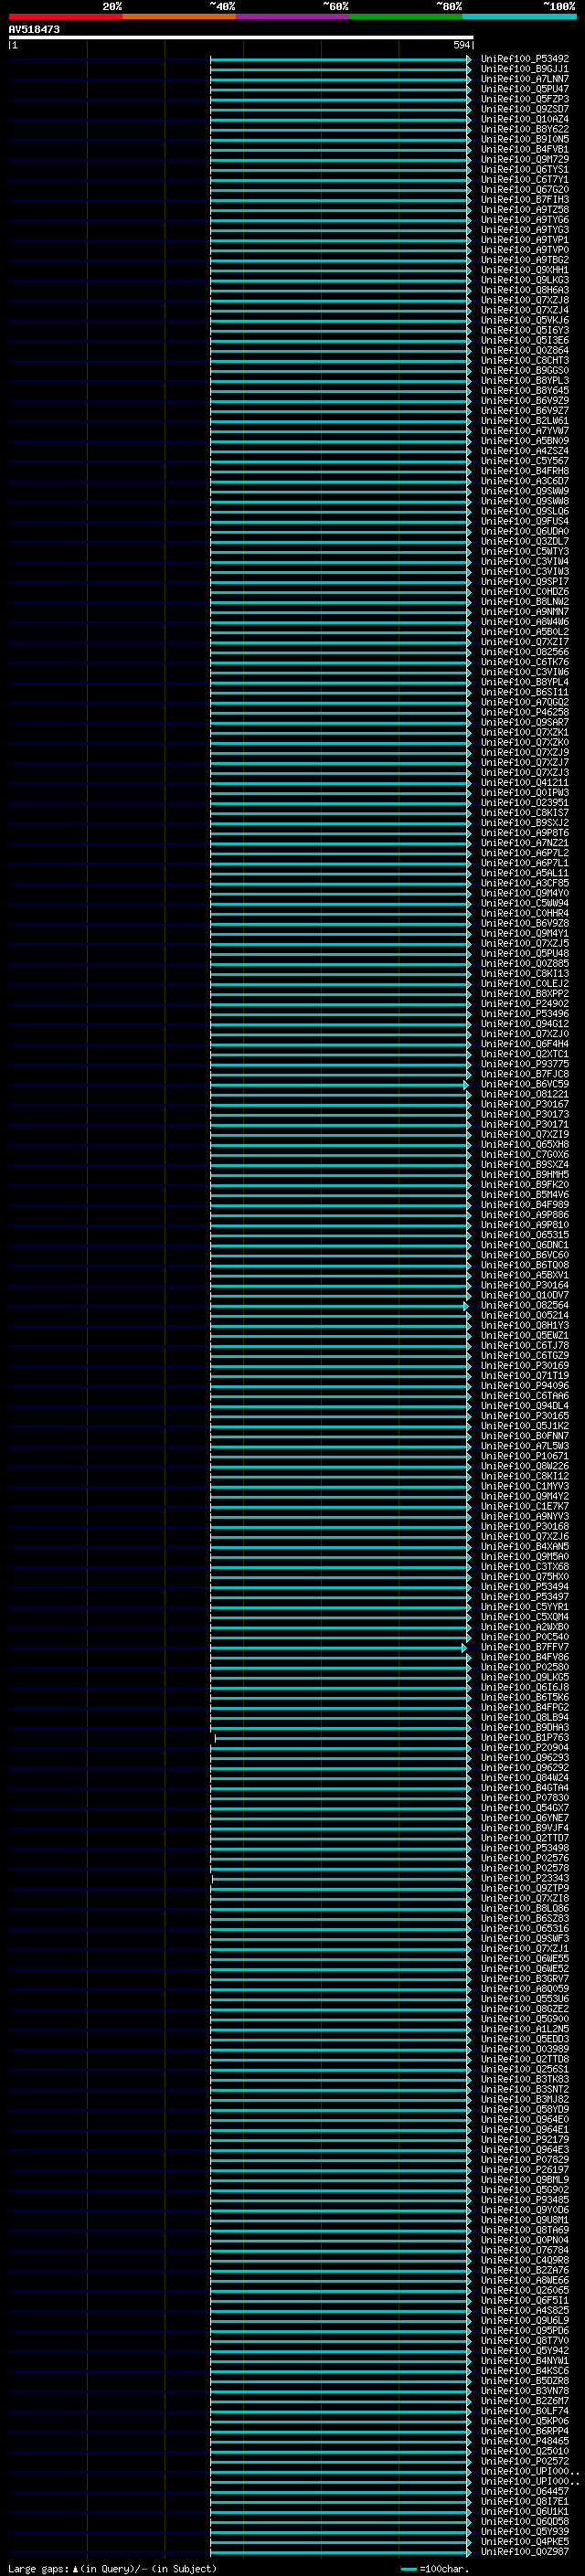585x2576 pixels.
Task: Click the query end position 594
Action: pos(461,46)
